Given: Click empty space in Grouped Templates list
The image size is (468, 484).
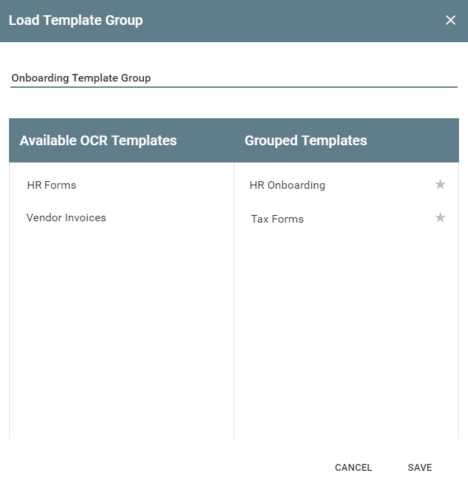Looking at the screenshot, I should (346, 332).
